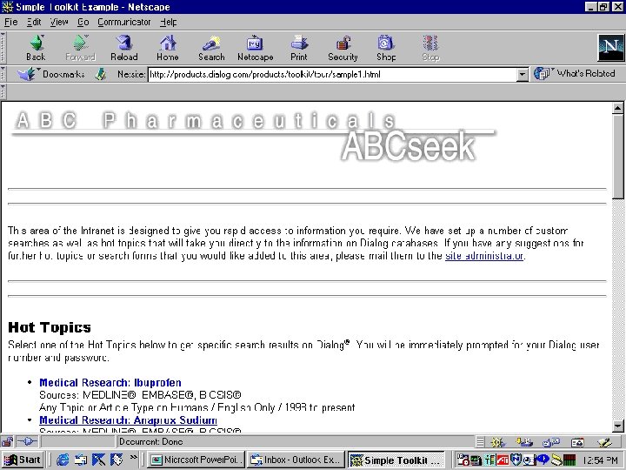Click the scrollbar down arrow
This screenshot has width=626, height=470.
(617, 426)
